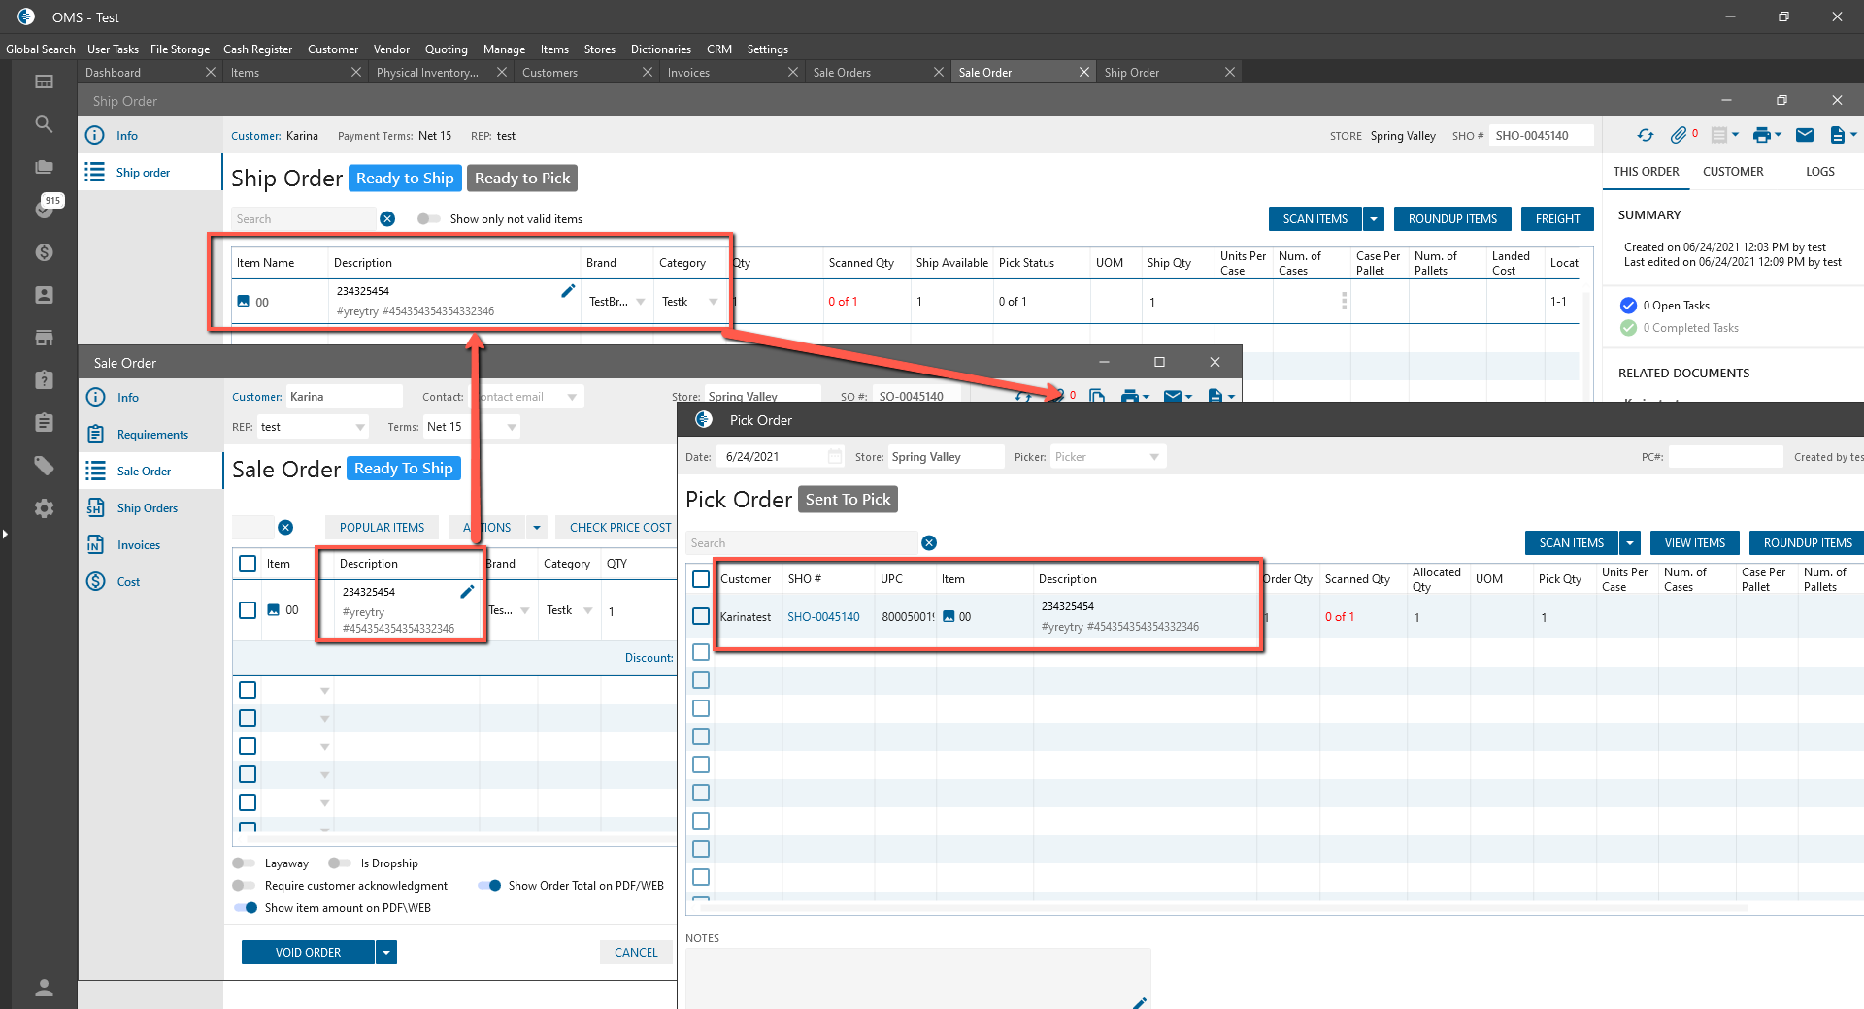Screen dimensions: 1864x1009
Task: Click the Ship Order search field
Action: pyautogui.click(x=303, y=219)
